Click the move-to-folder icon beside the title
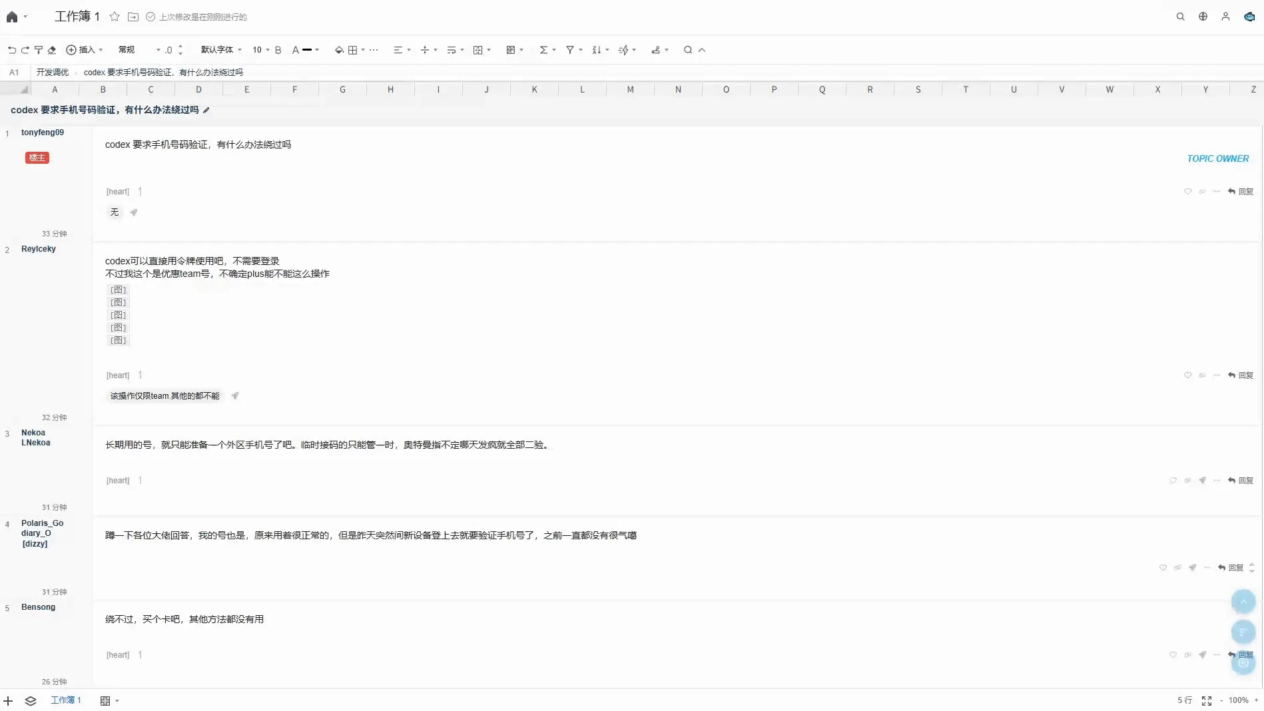This screenshot has width=1264, height=711. (x=133, y=17)
